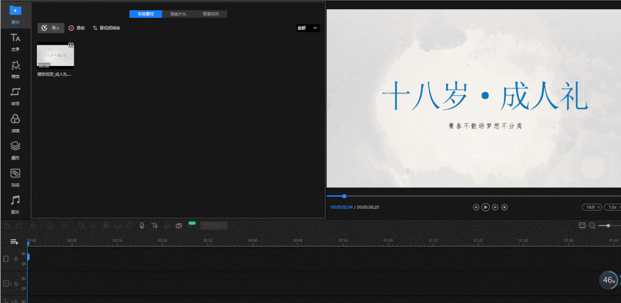Viewport: 621px width, 303px height.
Task: Toggle the video track eye visibility
Action: coord(24,254)
